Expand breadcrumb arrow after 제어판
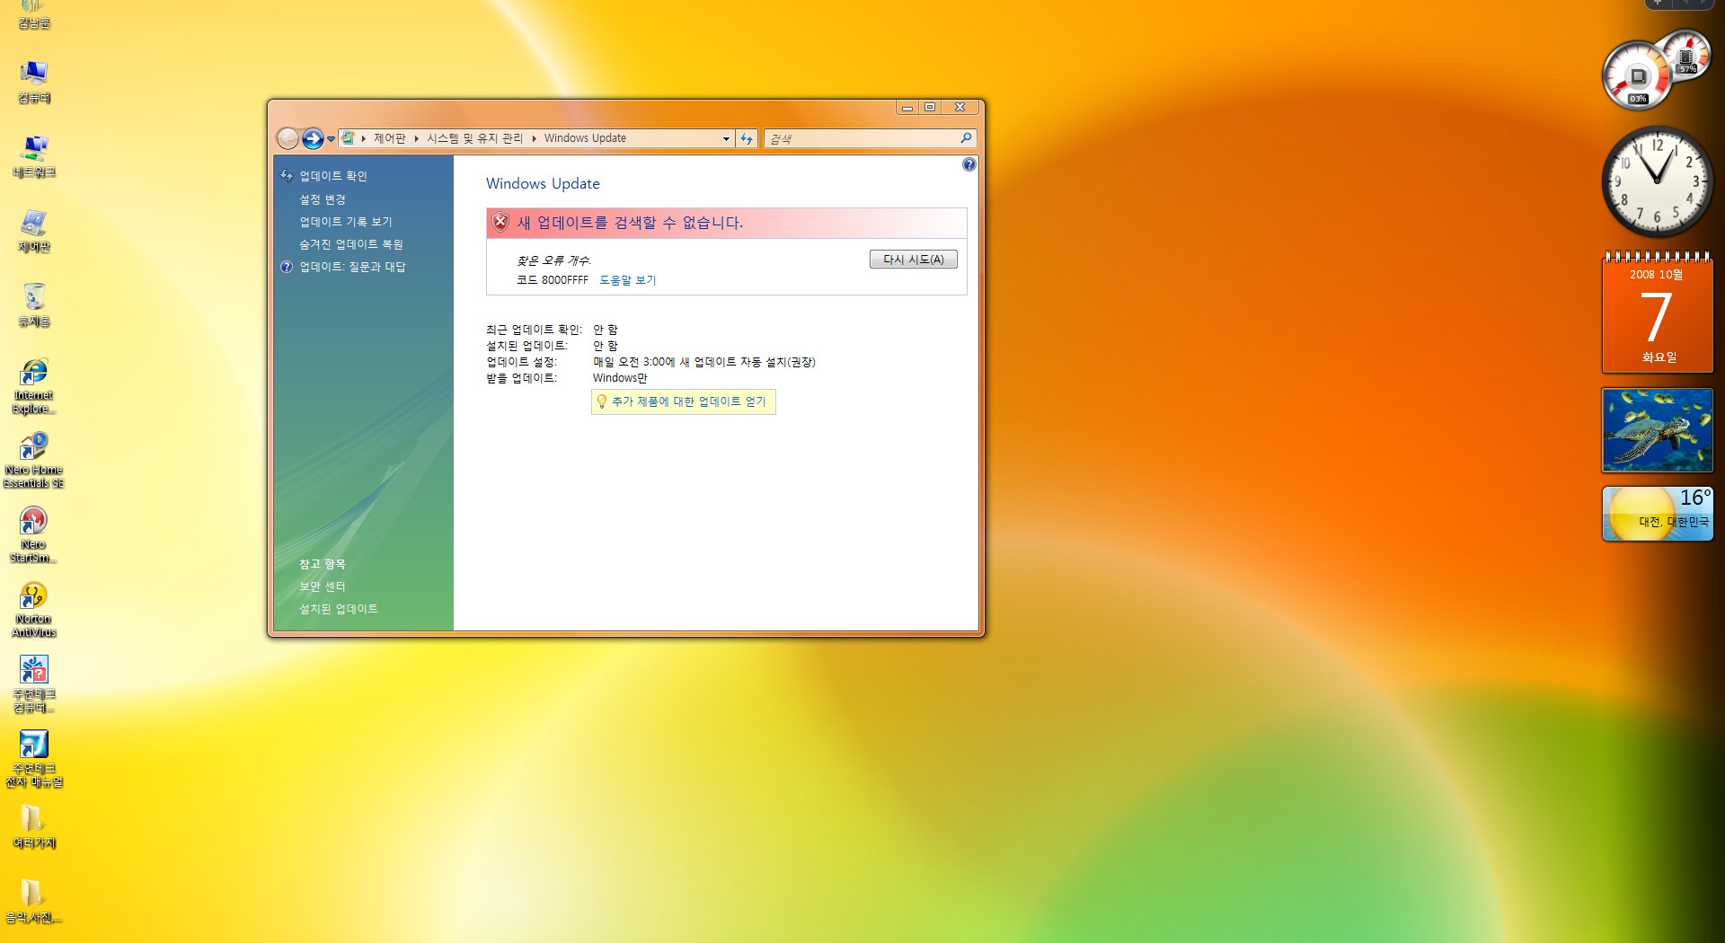This screenshot has height=943, width=1725. click(416, 139)
